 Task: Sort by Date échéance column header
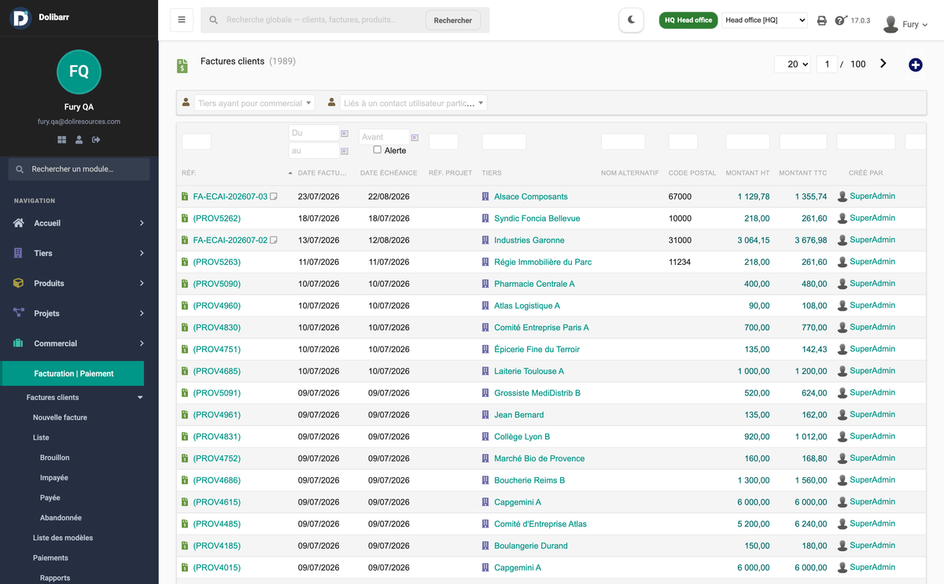coord(389,173)
